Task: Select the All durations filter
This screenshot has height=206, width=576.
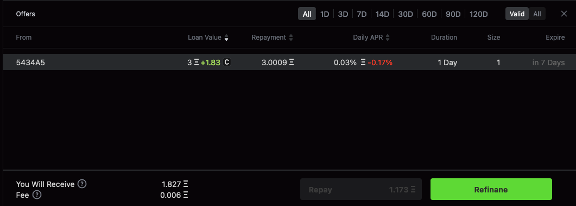Action: (x=307, y=14)
